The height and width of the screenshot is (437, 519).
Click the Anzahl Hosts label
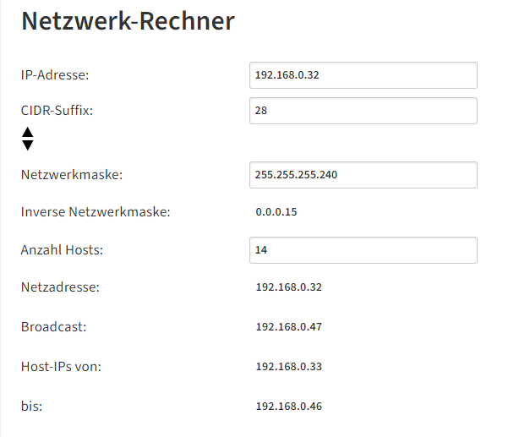pyautogui.click(x=63, y=250)
